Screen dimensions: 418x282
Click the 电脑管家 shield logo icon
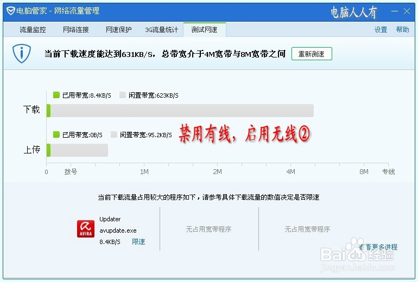(x=10, y=11)
